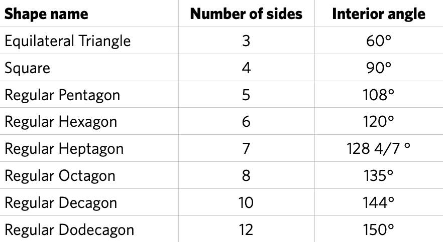Select the 150° interior angle cell
Viewport: 443px width, 242px height.
[x=379, y=229]
